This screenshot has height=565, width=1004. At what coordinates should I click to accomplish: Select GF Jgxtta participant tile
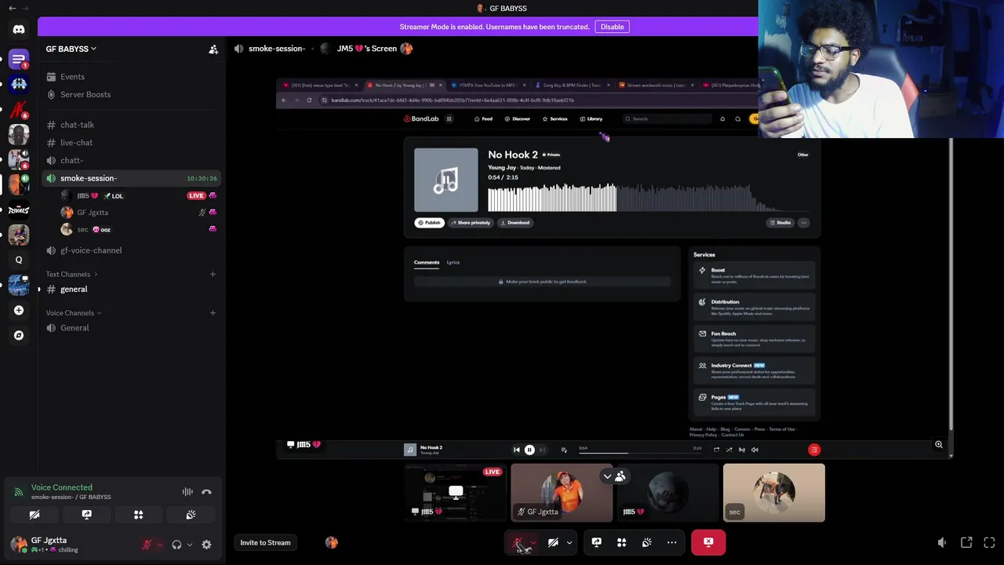pyautogui.click(x=562, y=493)
